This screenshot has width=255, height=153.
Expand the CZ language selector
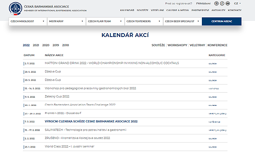(x=237, y=3)
